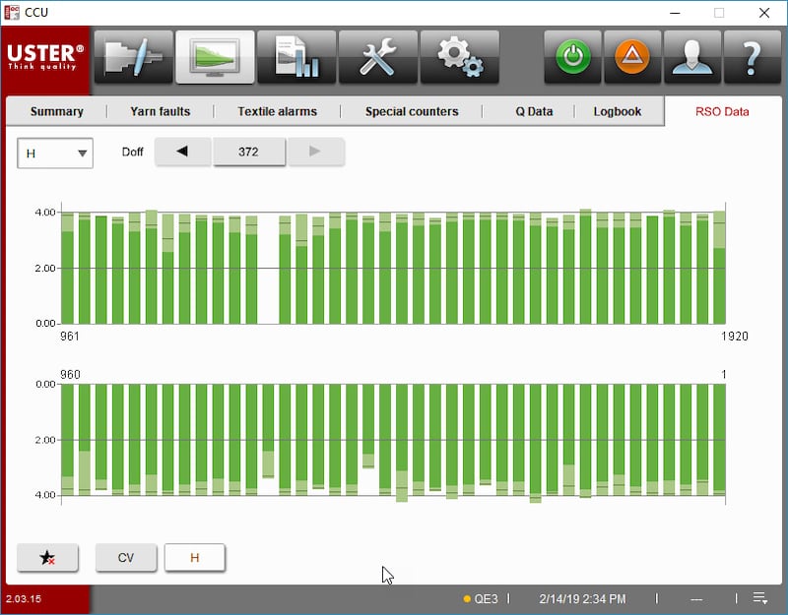Open the user profile silhouette icon

coord(692,57)
